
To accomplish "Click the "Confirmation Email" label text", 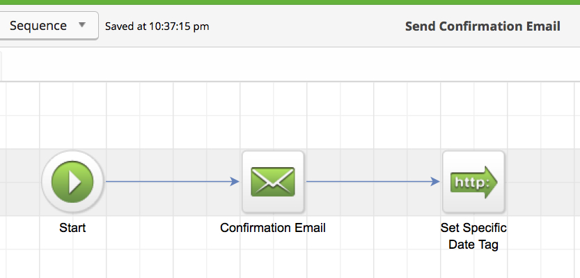I will tap(273, 228).
